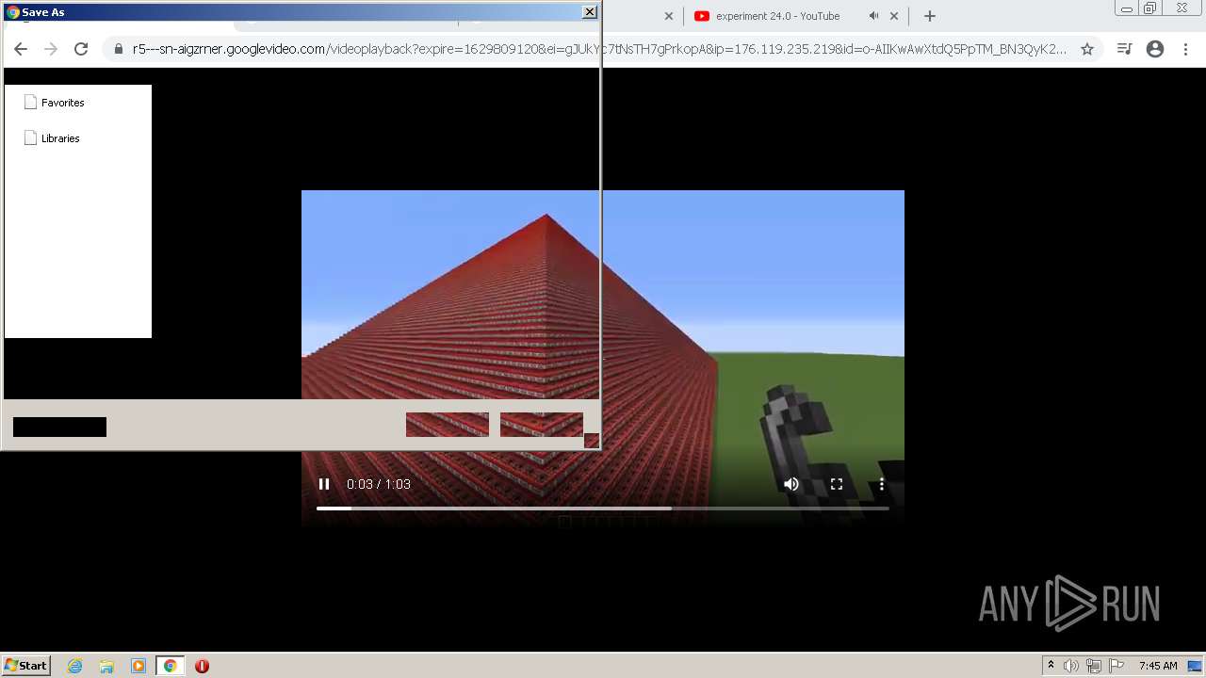Open a new tab with the plus button
This screenshot has width=1206, height=678.
pyautogui.click(x=930, y=16)
